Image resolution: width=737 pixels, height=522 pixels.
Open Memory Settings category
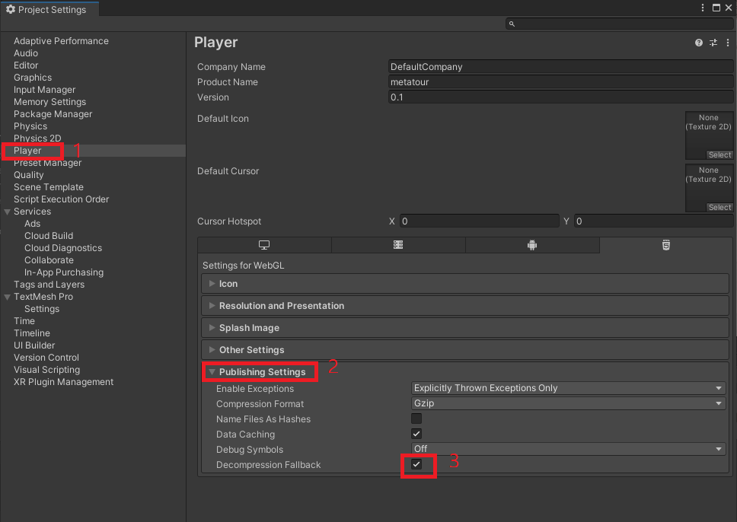[49, 102]
